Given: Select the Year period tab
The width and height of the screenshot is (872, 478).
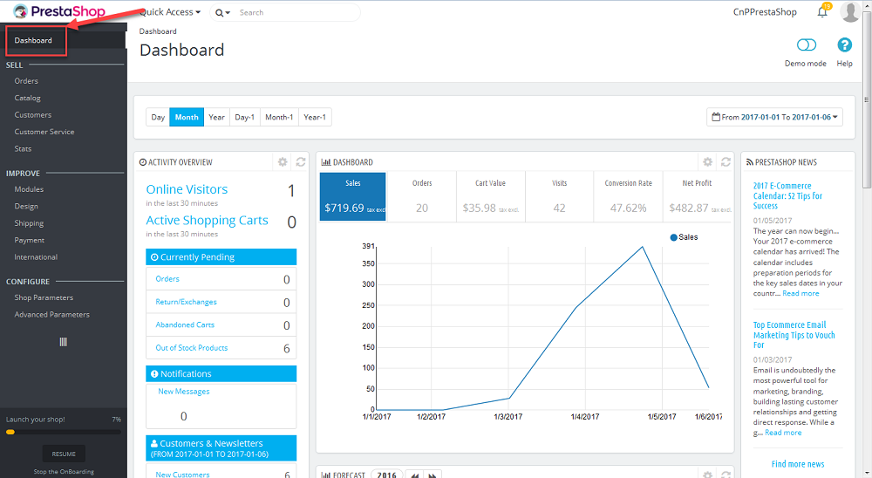Looking at the screenshot, I should 217,117.
